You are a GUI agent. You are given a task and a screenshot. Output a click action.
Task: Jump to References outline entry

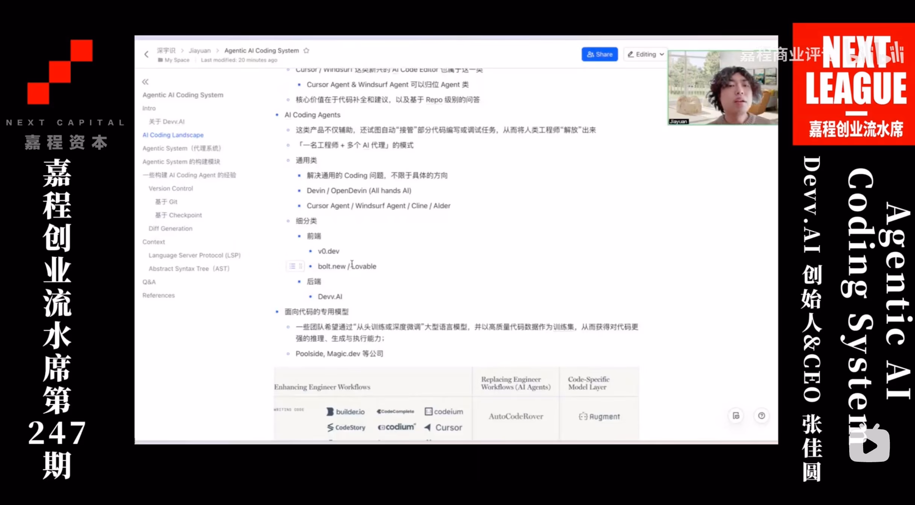(158, 295)
